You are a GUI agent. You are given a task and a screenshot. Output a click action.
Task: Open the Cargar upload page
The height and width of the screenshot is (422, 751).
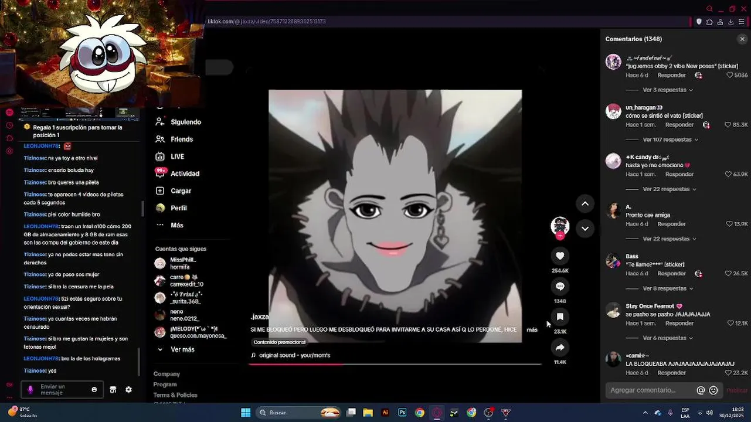point(174,191)
